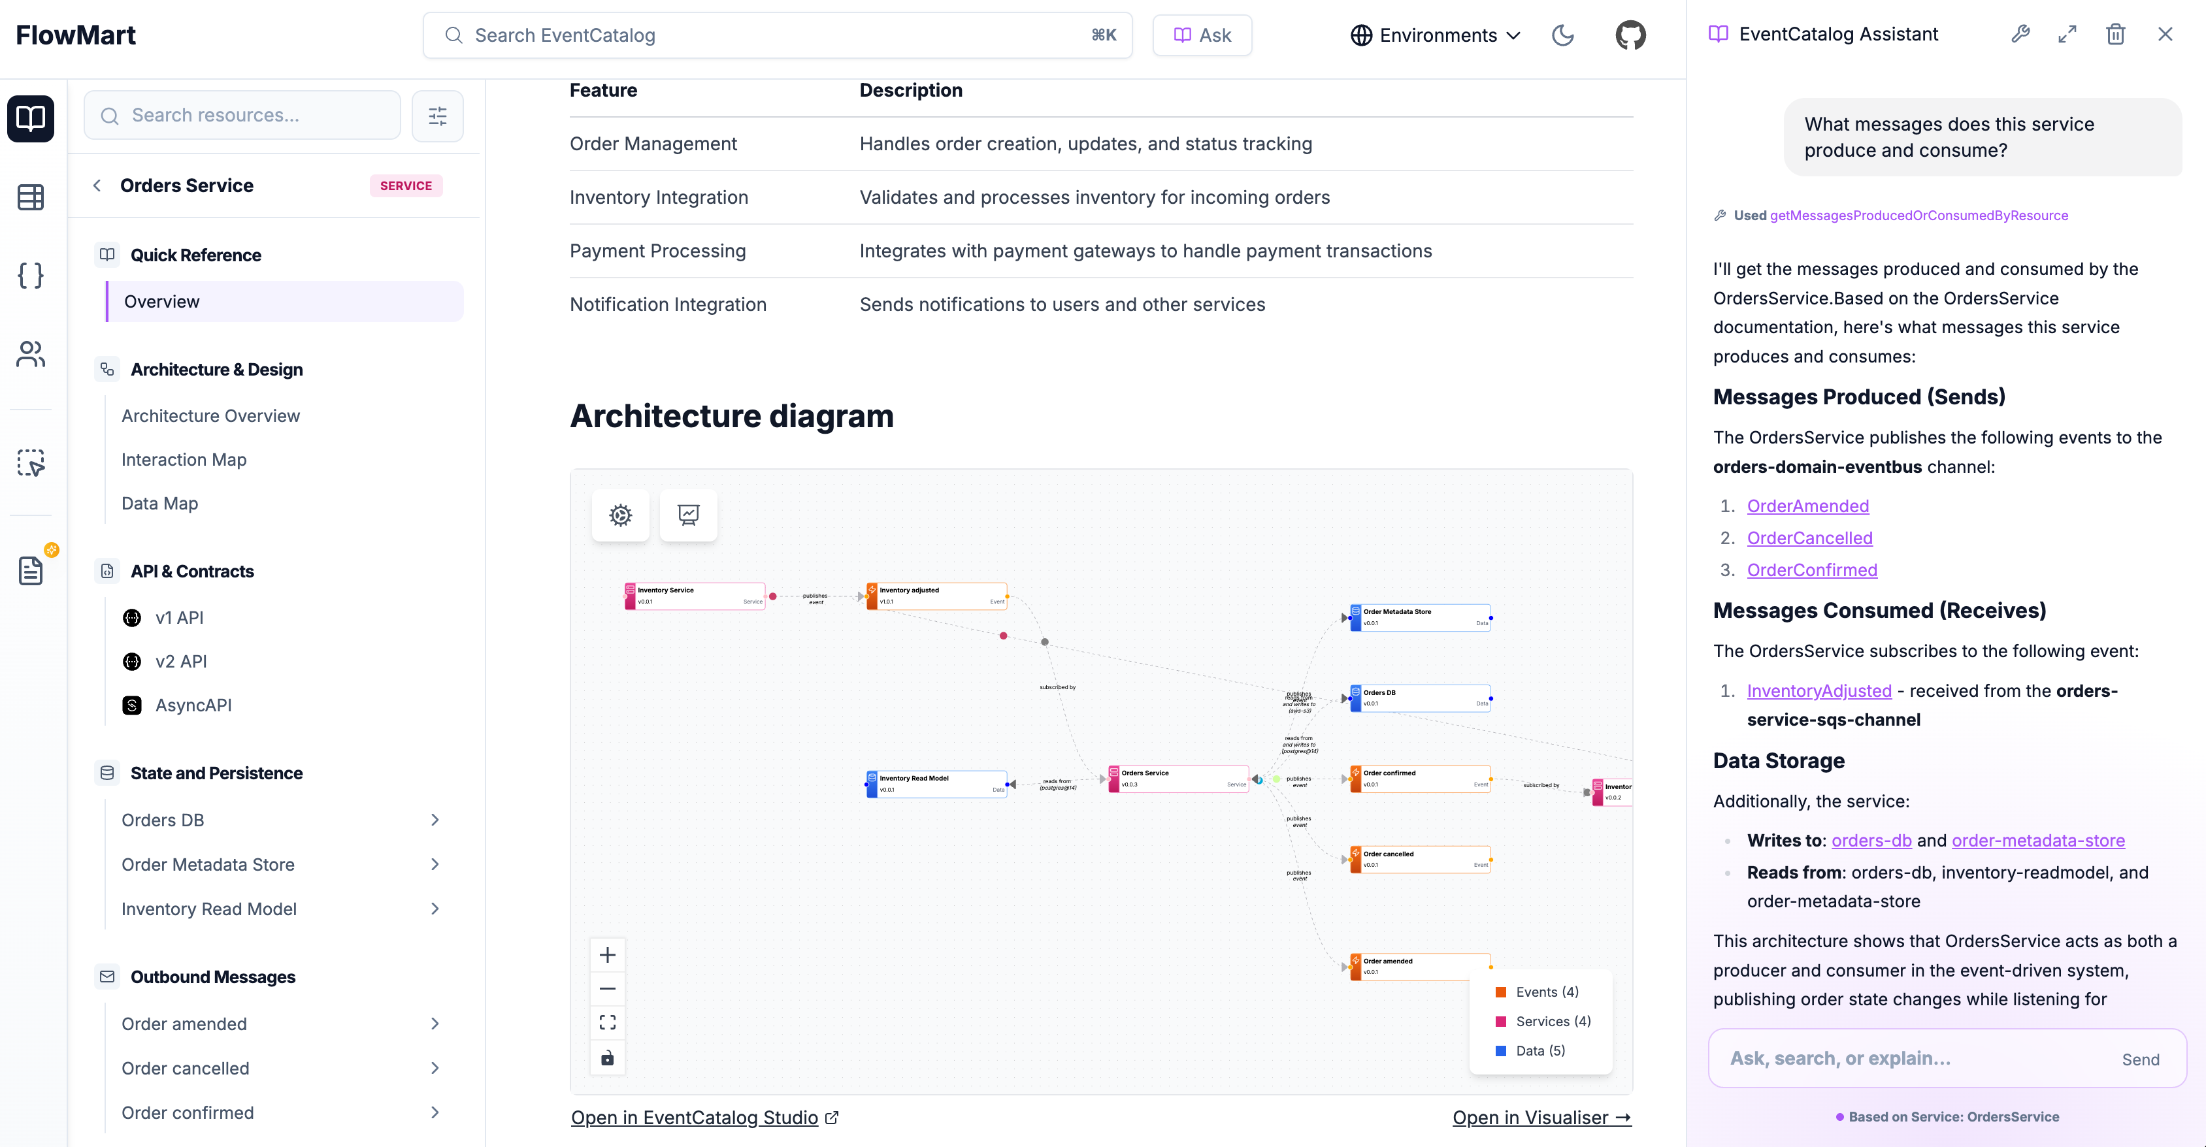The height and width of the screenshot is (1147, 2206).
Task: Click the Open in Visualiser link
Action: pyautogui.click(x=1541, y=1117)
